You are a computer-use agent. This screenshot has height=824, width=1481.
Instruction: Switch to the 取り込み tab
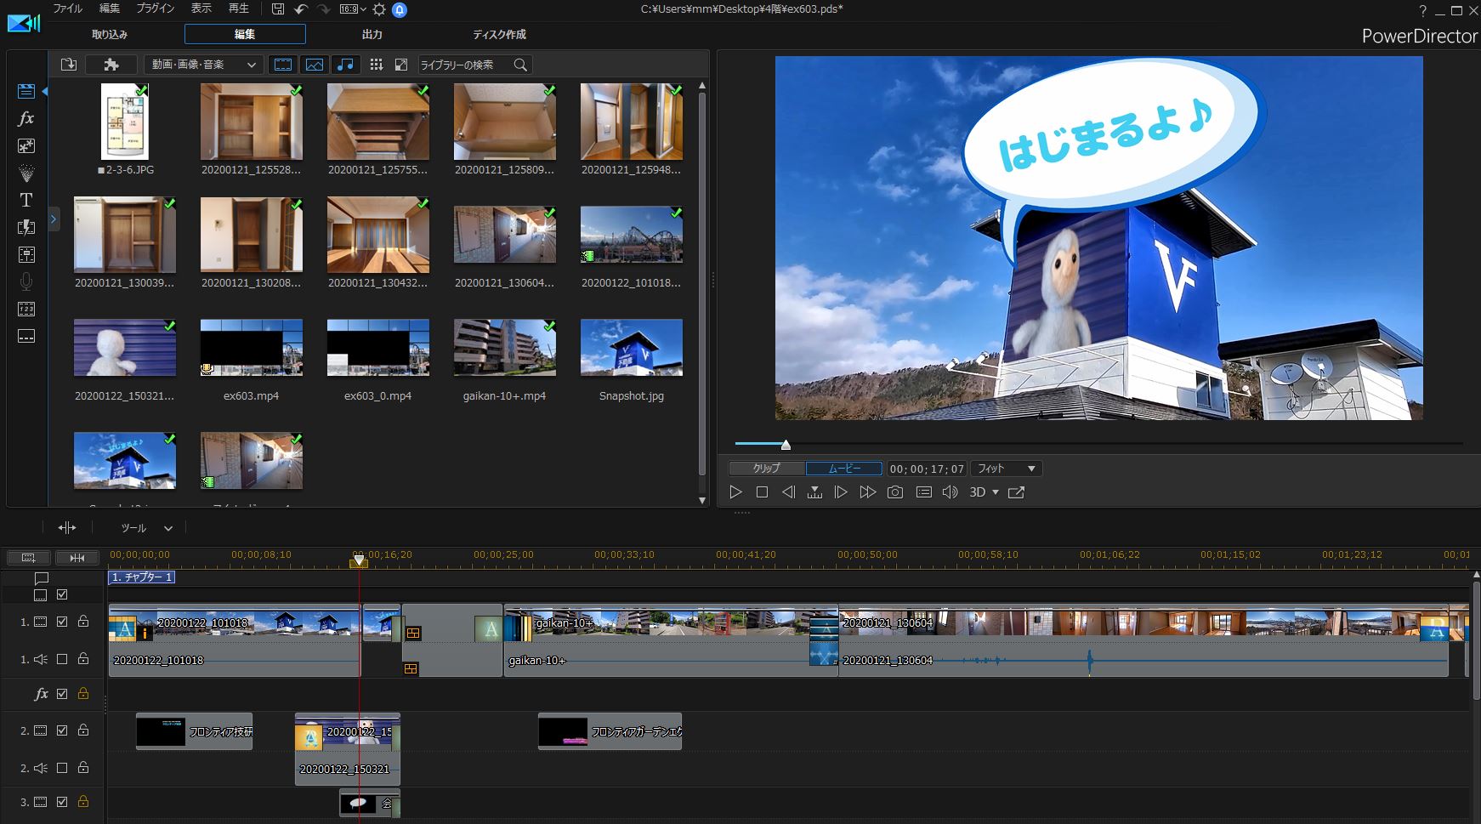(x=110, y=35)
